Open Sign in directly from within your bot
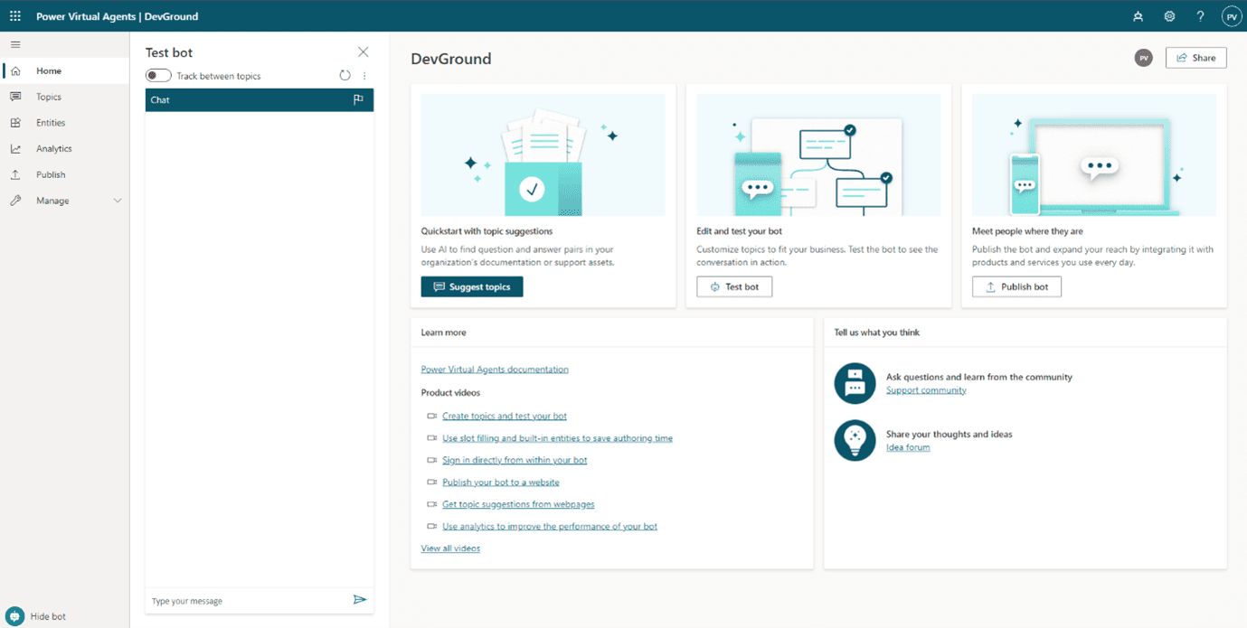Screen dimensions: 1247x628 (515, 460)
